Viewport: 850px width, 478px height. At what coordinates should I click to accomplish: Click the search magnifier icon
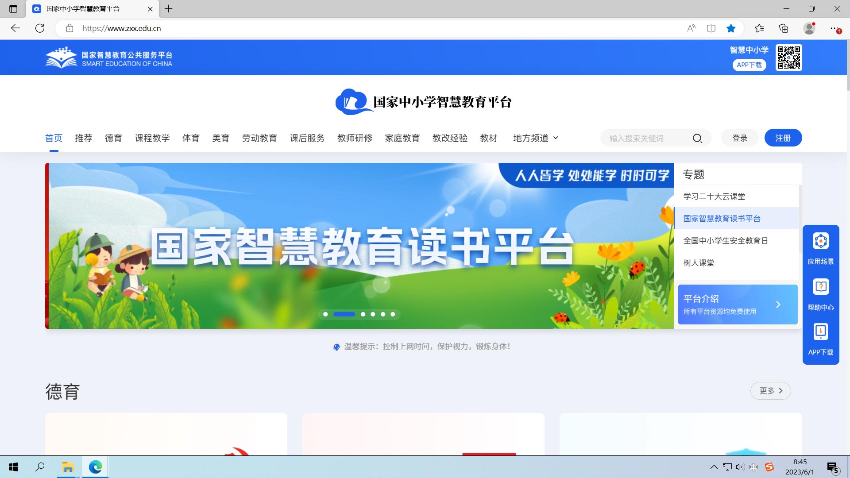point(697,139)
